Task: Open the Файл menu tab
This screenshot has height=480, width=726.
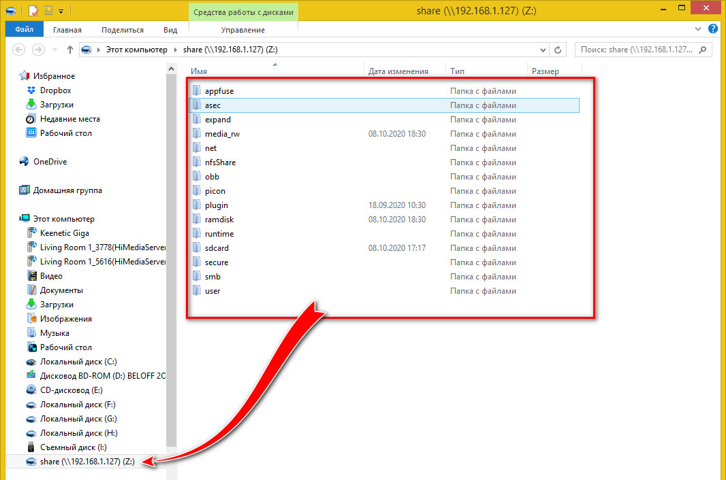Action: pos(24,29)
